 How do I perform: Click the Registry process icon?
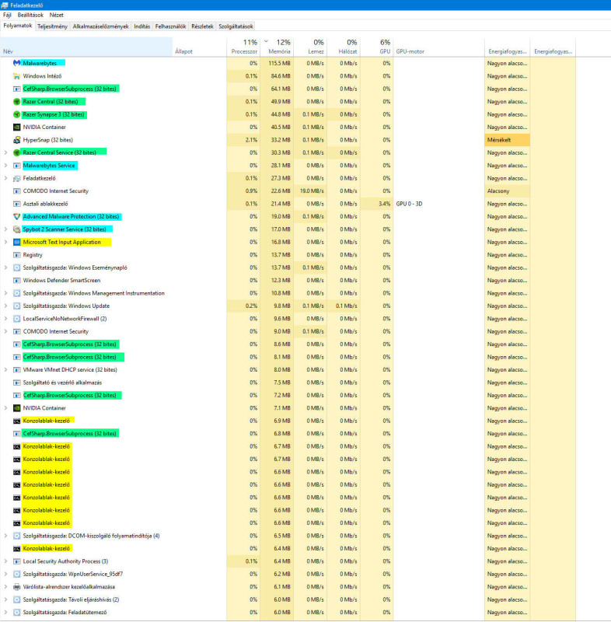coord(16,255)
